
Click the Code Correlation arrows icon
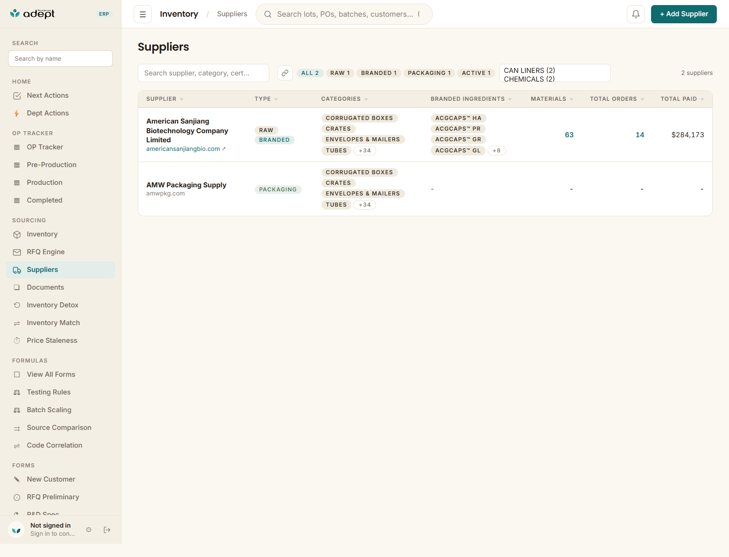(17, 446)
